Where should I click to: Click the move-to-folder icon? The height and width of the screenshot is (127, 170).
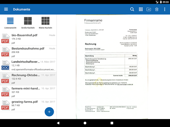click(x=149, y=9)
